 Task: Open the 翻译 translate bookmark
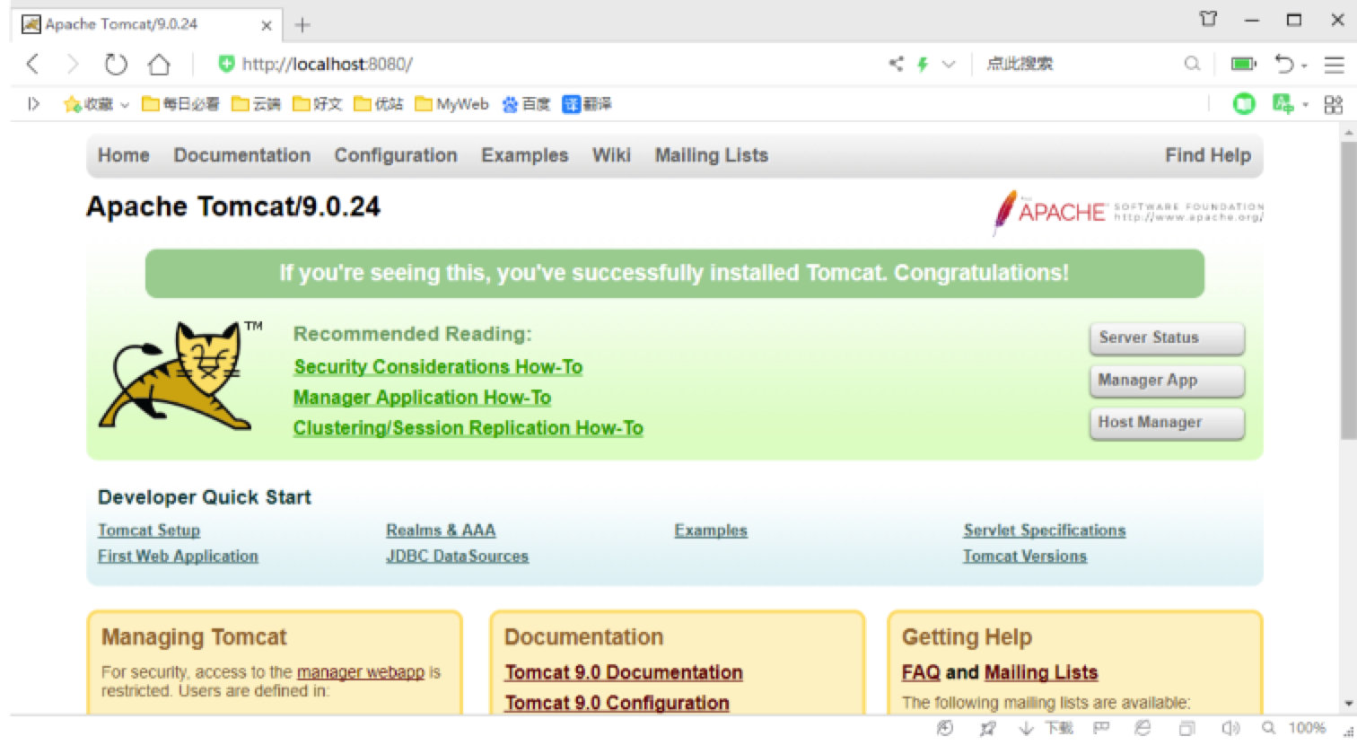587,104
